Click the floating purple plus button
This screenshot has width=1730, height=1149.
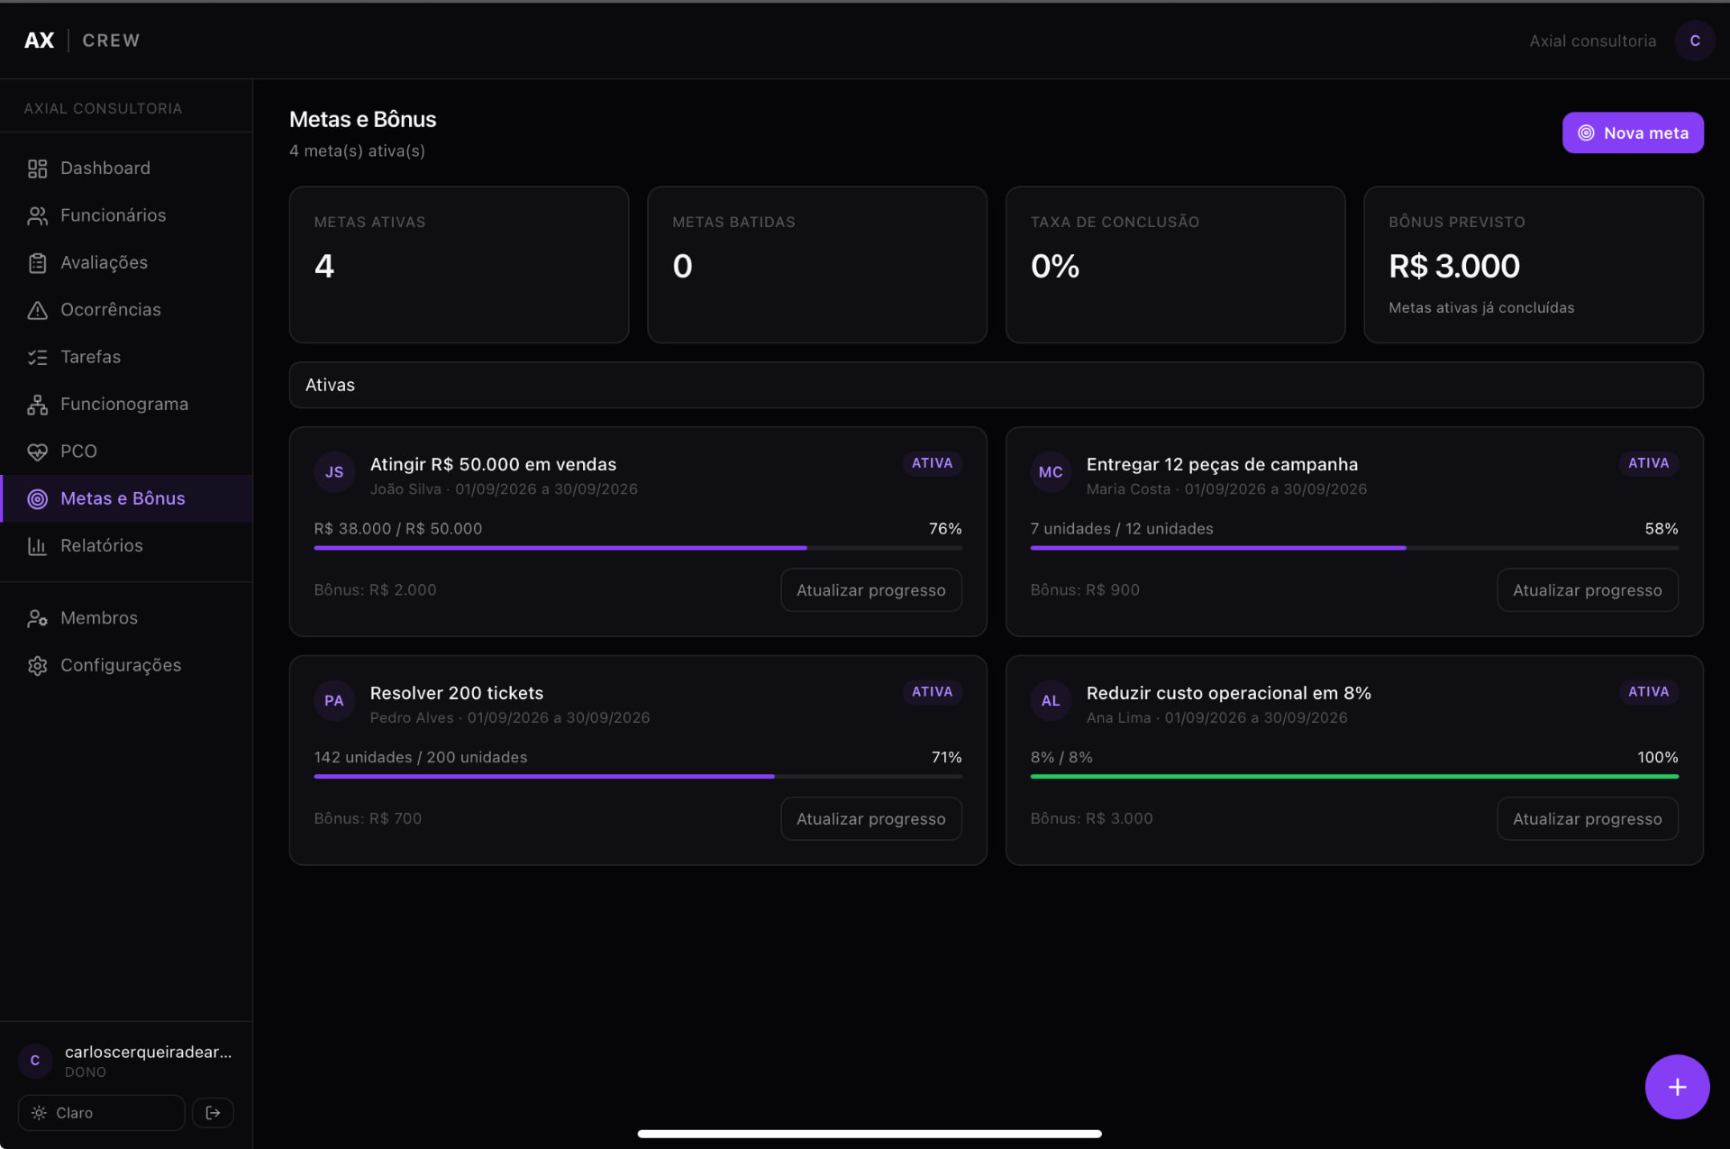tap(1677, 1087)
